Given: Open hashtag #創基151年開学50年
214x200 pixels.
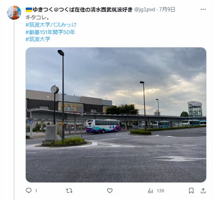Looking at the screenshot, I should pos(50,32).
